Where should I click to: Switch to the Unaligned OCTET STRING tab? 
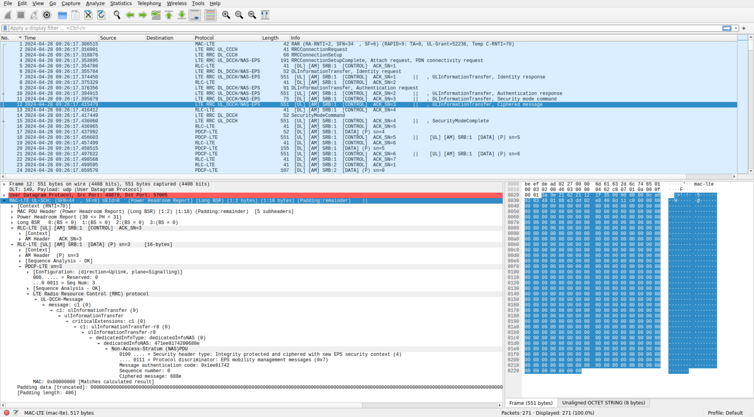click(x=603, y=402)
